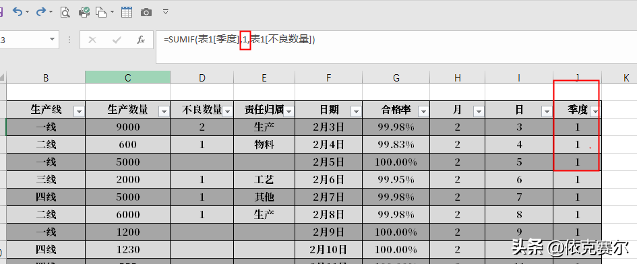The height and width of the screenshot is (264, 637).
Task: Click the 物料 cell
Action: (x=264, y=145)
